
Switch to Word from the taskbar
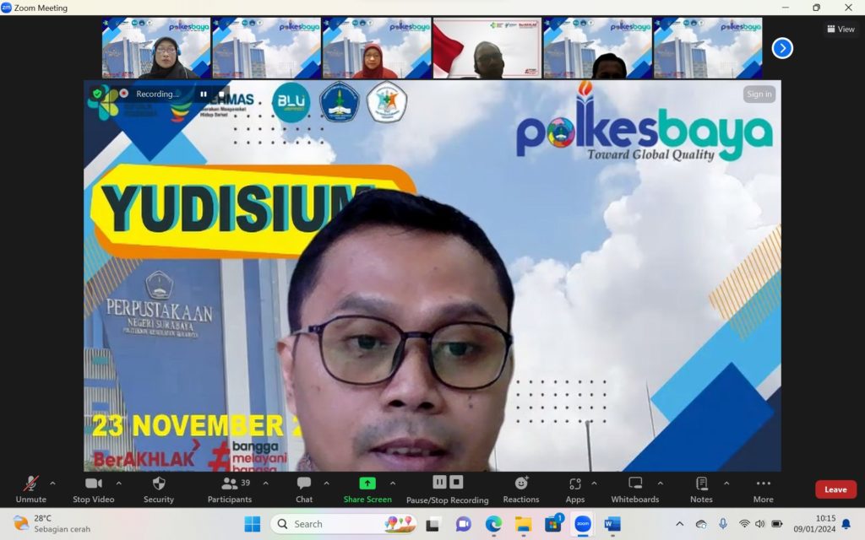click(x=612, y=524)
